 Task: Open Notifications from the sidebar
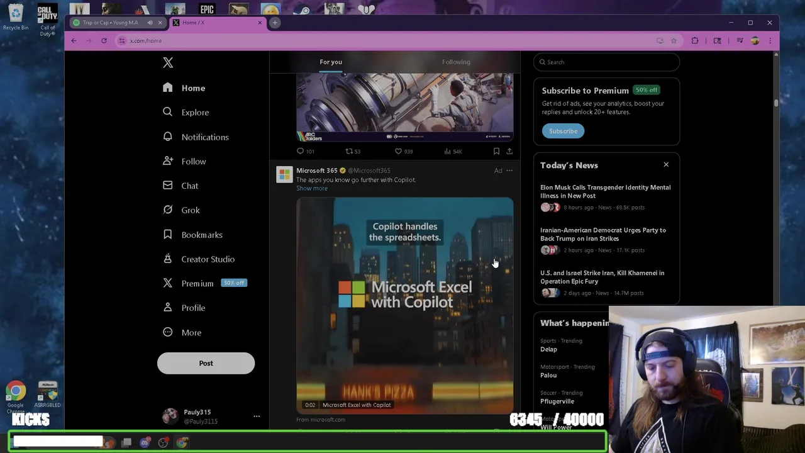(x=196, y=137)
